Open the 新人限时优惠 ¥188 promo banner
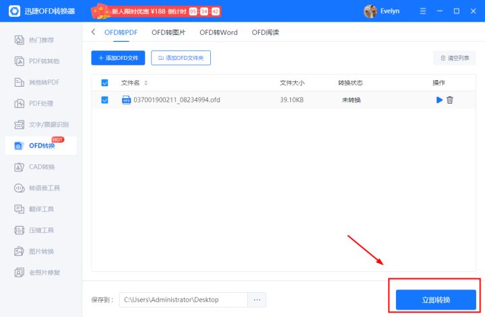 (x=156, y=11)
